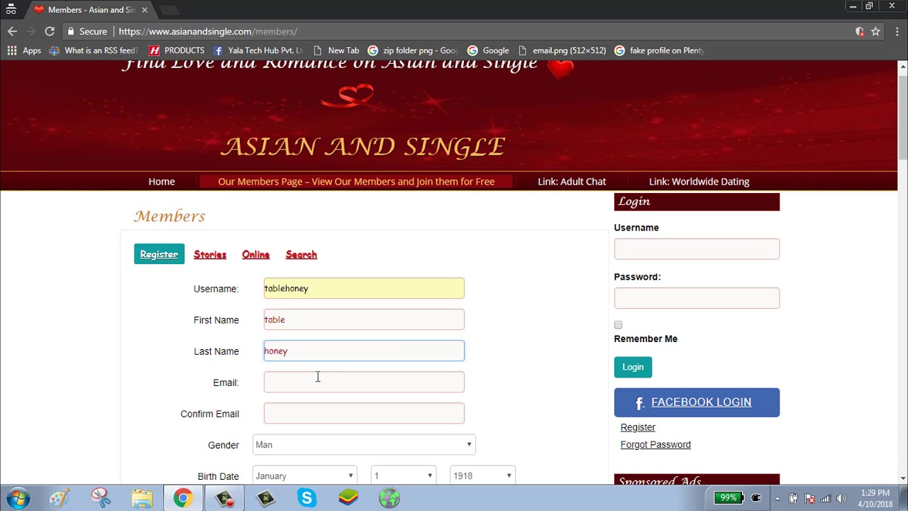Open the screen recorder taskbar icon with red dot
The image size is (908, 511).
pos(224,498)
